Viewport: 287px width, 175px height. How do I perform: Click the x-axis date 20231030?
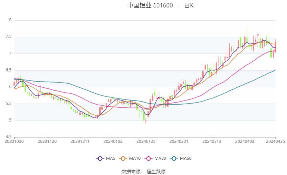click(x=14, y=141)
